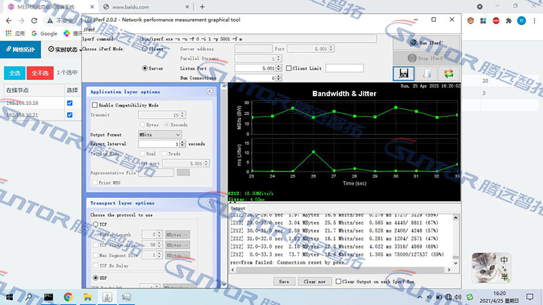
Task: Open the 网络拓扑 tab
Action: [21, 50]
